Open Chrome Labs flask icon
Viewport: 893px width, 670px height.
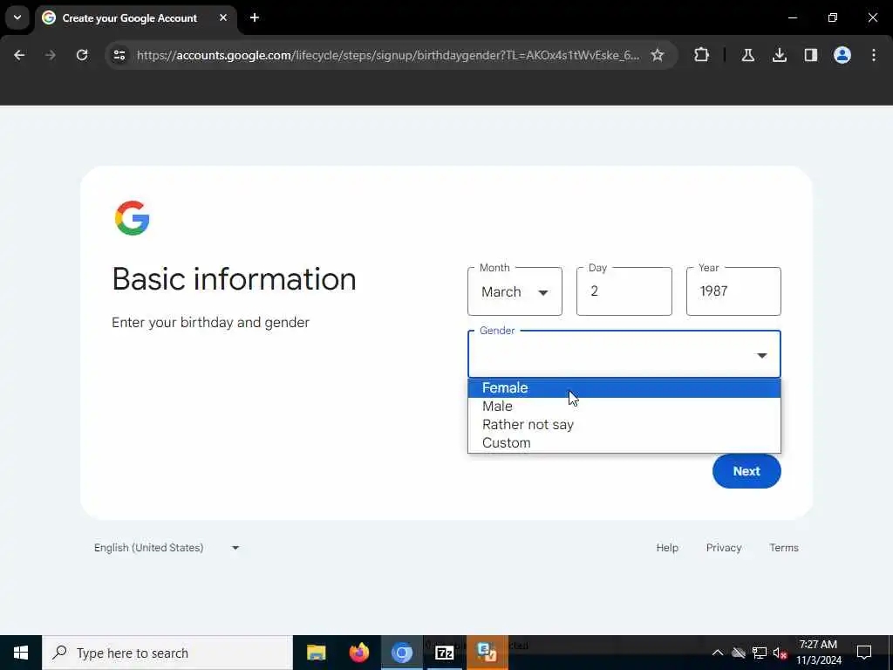[x=747, y=55]
